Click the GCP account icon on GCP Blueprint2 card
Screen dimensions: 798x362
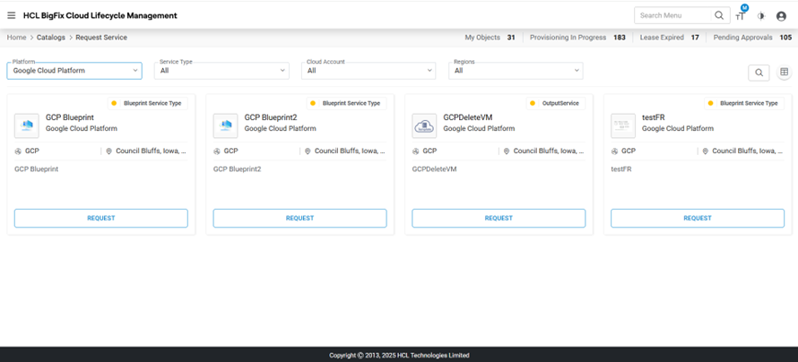[x=217, y=151]
